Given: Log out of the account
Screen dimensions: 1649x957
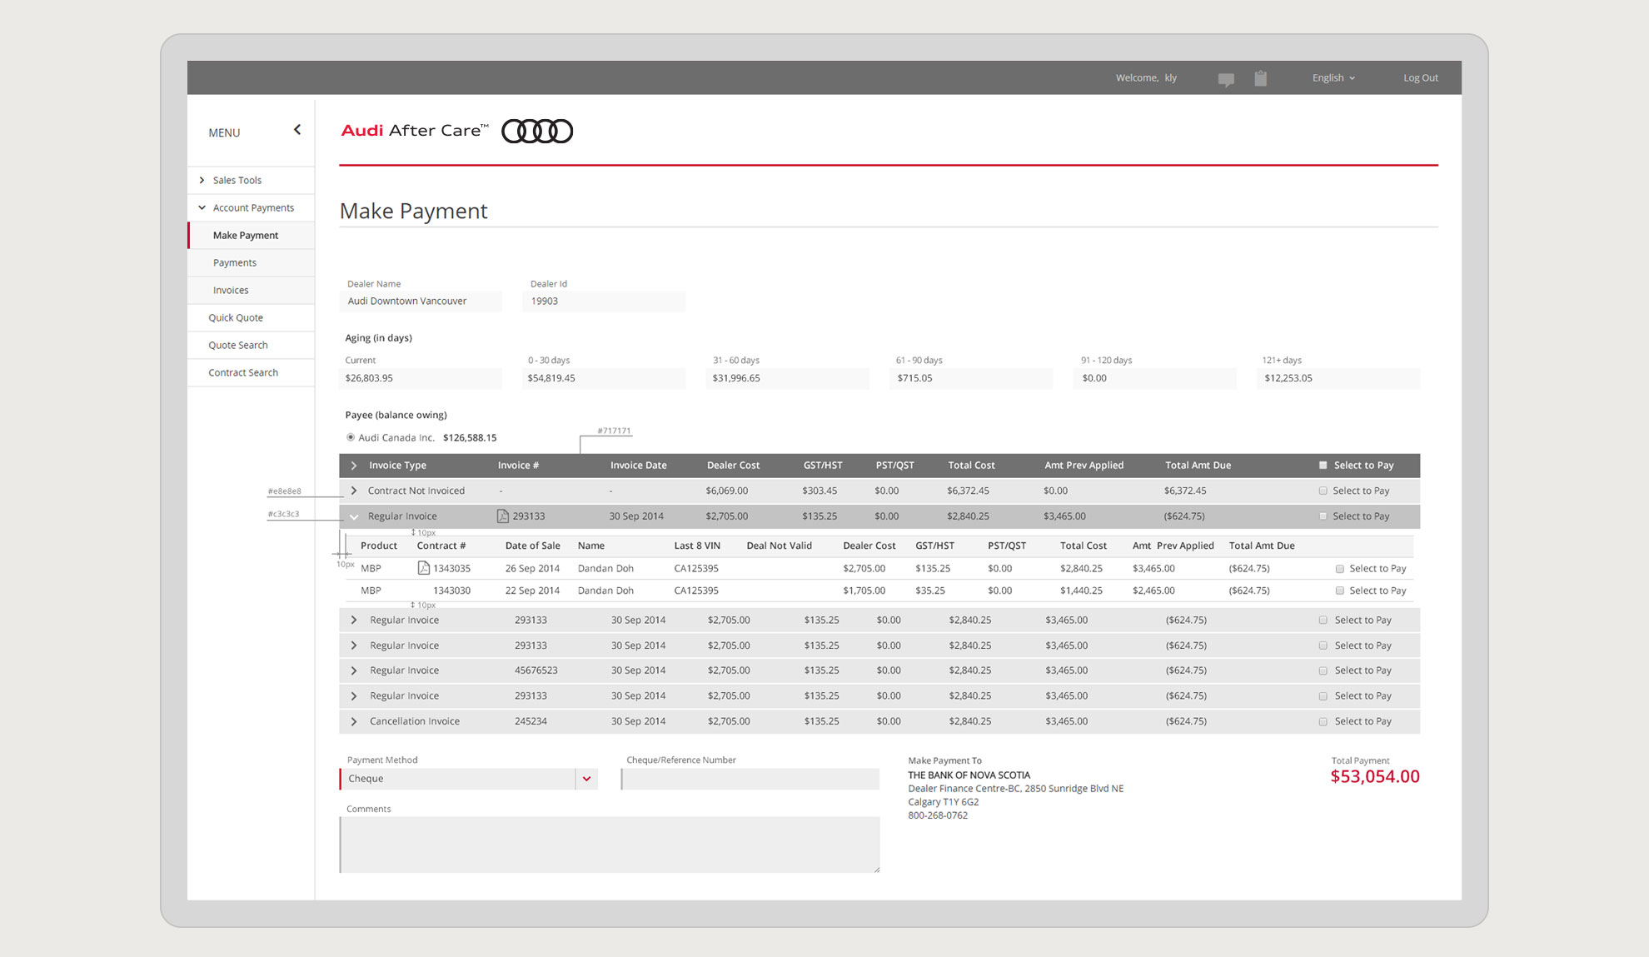Looking at the screenshot, I should click(x=1421, y=77).
